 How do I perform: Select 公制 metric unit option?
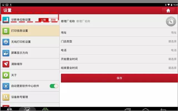pyautogui.click(x=44, y=20)
